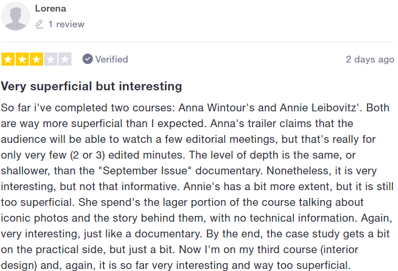This screenshot has width=398, height=271.
Task: Click the review text mentioning Anna Wintour's
Action: click(216, 108)
